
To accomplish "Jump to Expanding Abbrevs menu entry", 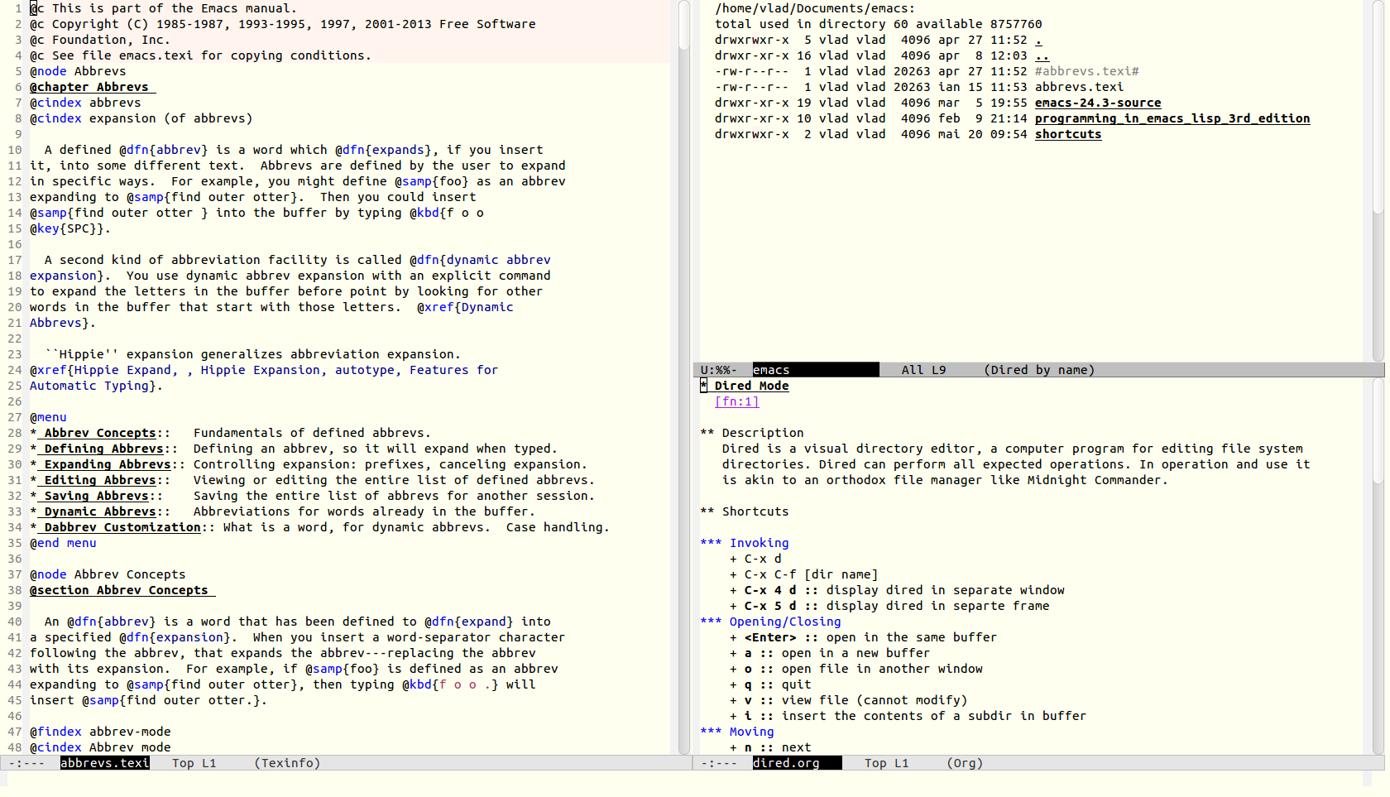I will (x=107, y=464).
